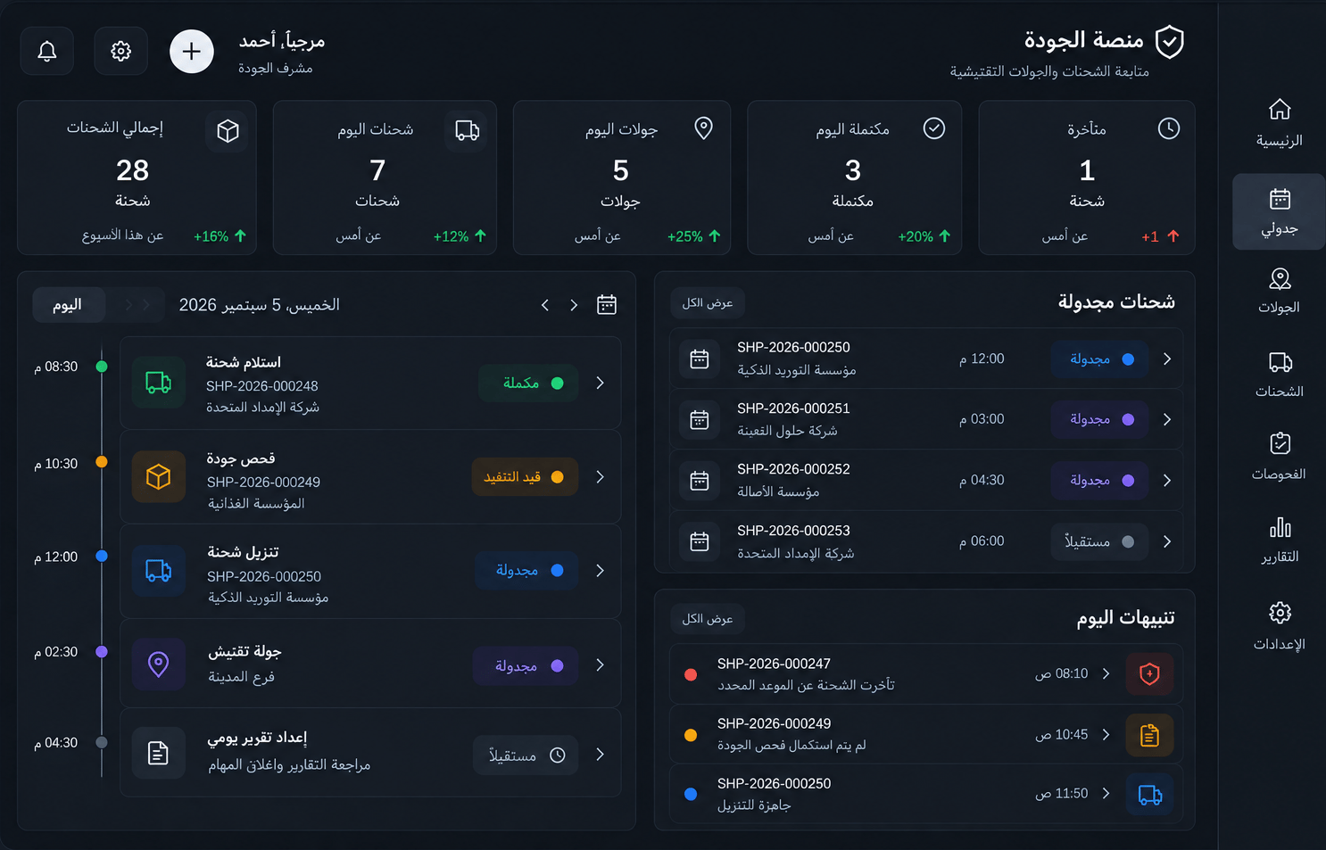Open scheduled shipment SHP-2026-000250 row chevron
The image size is (1326, 850).
click(x=1167, y=359)
